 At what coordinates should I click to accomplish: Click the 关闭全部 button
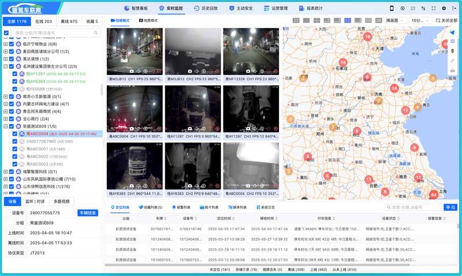click(446, 21)
